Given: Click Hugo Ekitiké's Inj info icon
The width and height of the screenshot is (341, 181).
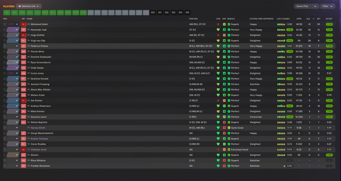Looking at the screenshot, I should coord(23,35).
